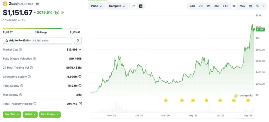Expand the Market Cap dropdown chevron

[x=80, y=50]
